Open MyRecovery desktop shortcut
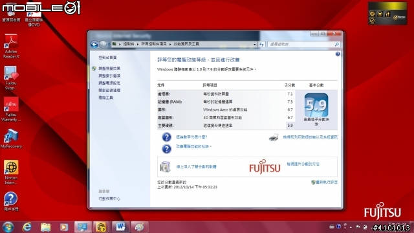The image size is (414, 233). pyautogui.click(x=11, y=139)
